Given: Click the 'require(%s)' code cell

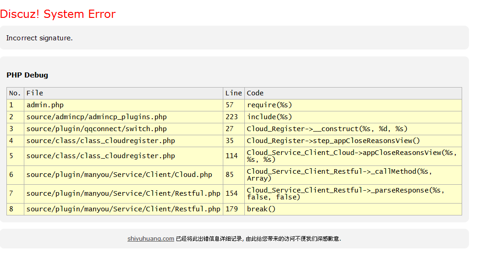Looking at the screenshot, I should (270, 105).
